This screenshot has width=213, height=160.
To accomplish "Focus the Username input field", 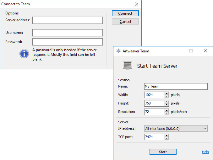I will click(68, 33).
